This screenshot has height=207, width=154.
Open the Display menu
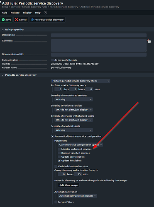(27, 13)
